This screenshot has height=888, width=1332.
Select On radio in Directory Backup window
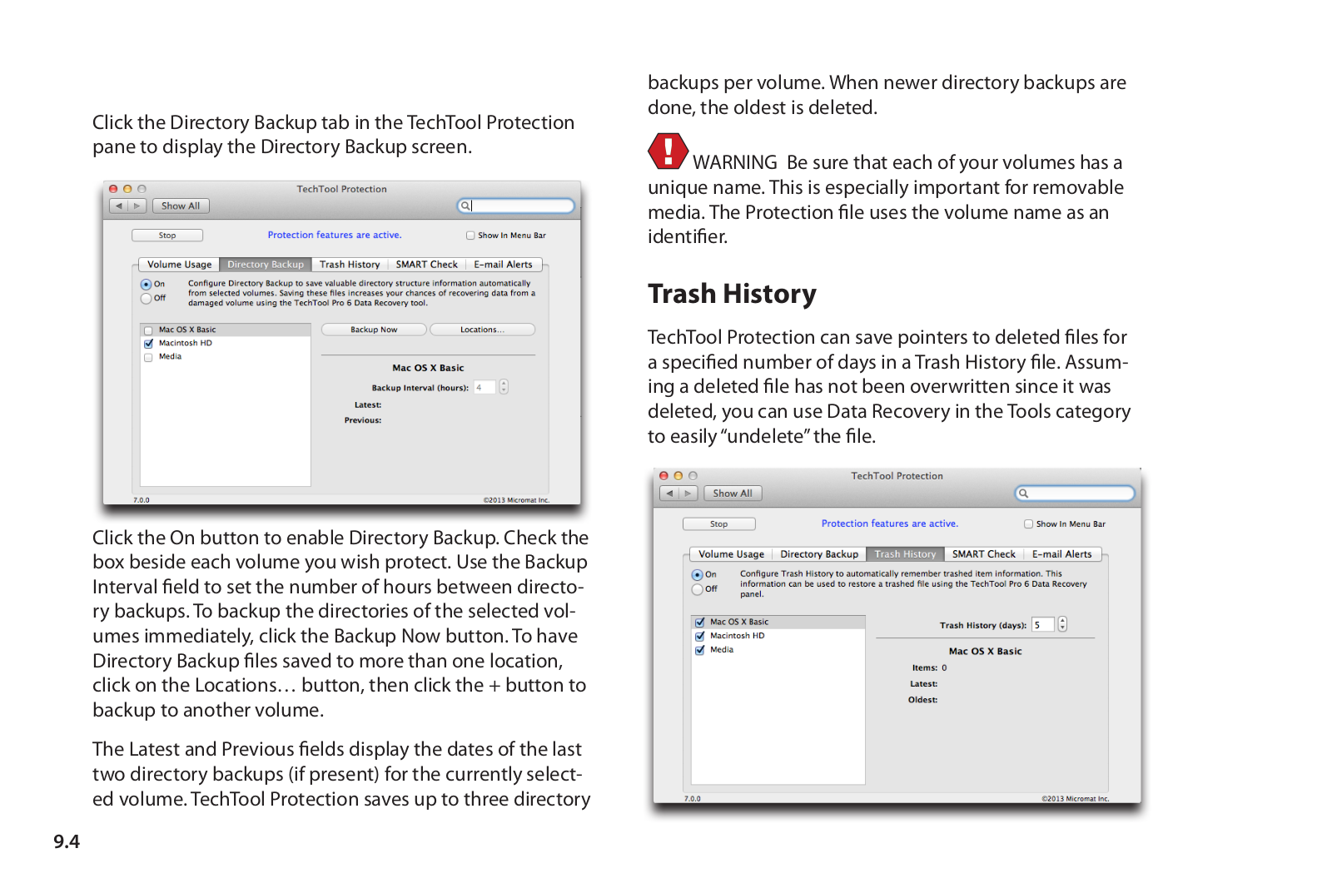point(147,285)
